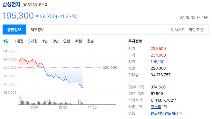Select the 주봉 weekly candle chart
This screenshot has width=212, height=119.
[x=79, y=41]
